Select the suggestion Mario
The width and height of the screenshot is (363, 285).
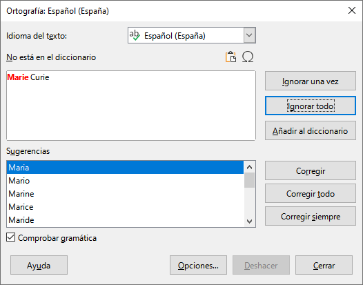125,181
